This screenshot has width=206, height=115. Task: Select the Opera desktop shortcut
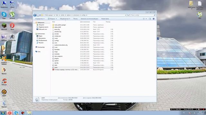pos(12,27)
